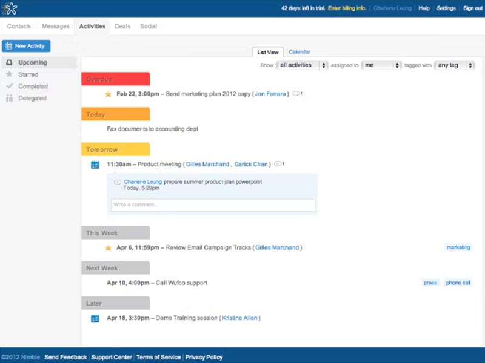The image size is (485, 363).
Task: Show Completed activities
Action: (33, 86)
